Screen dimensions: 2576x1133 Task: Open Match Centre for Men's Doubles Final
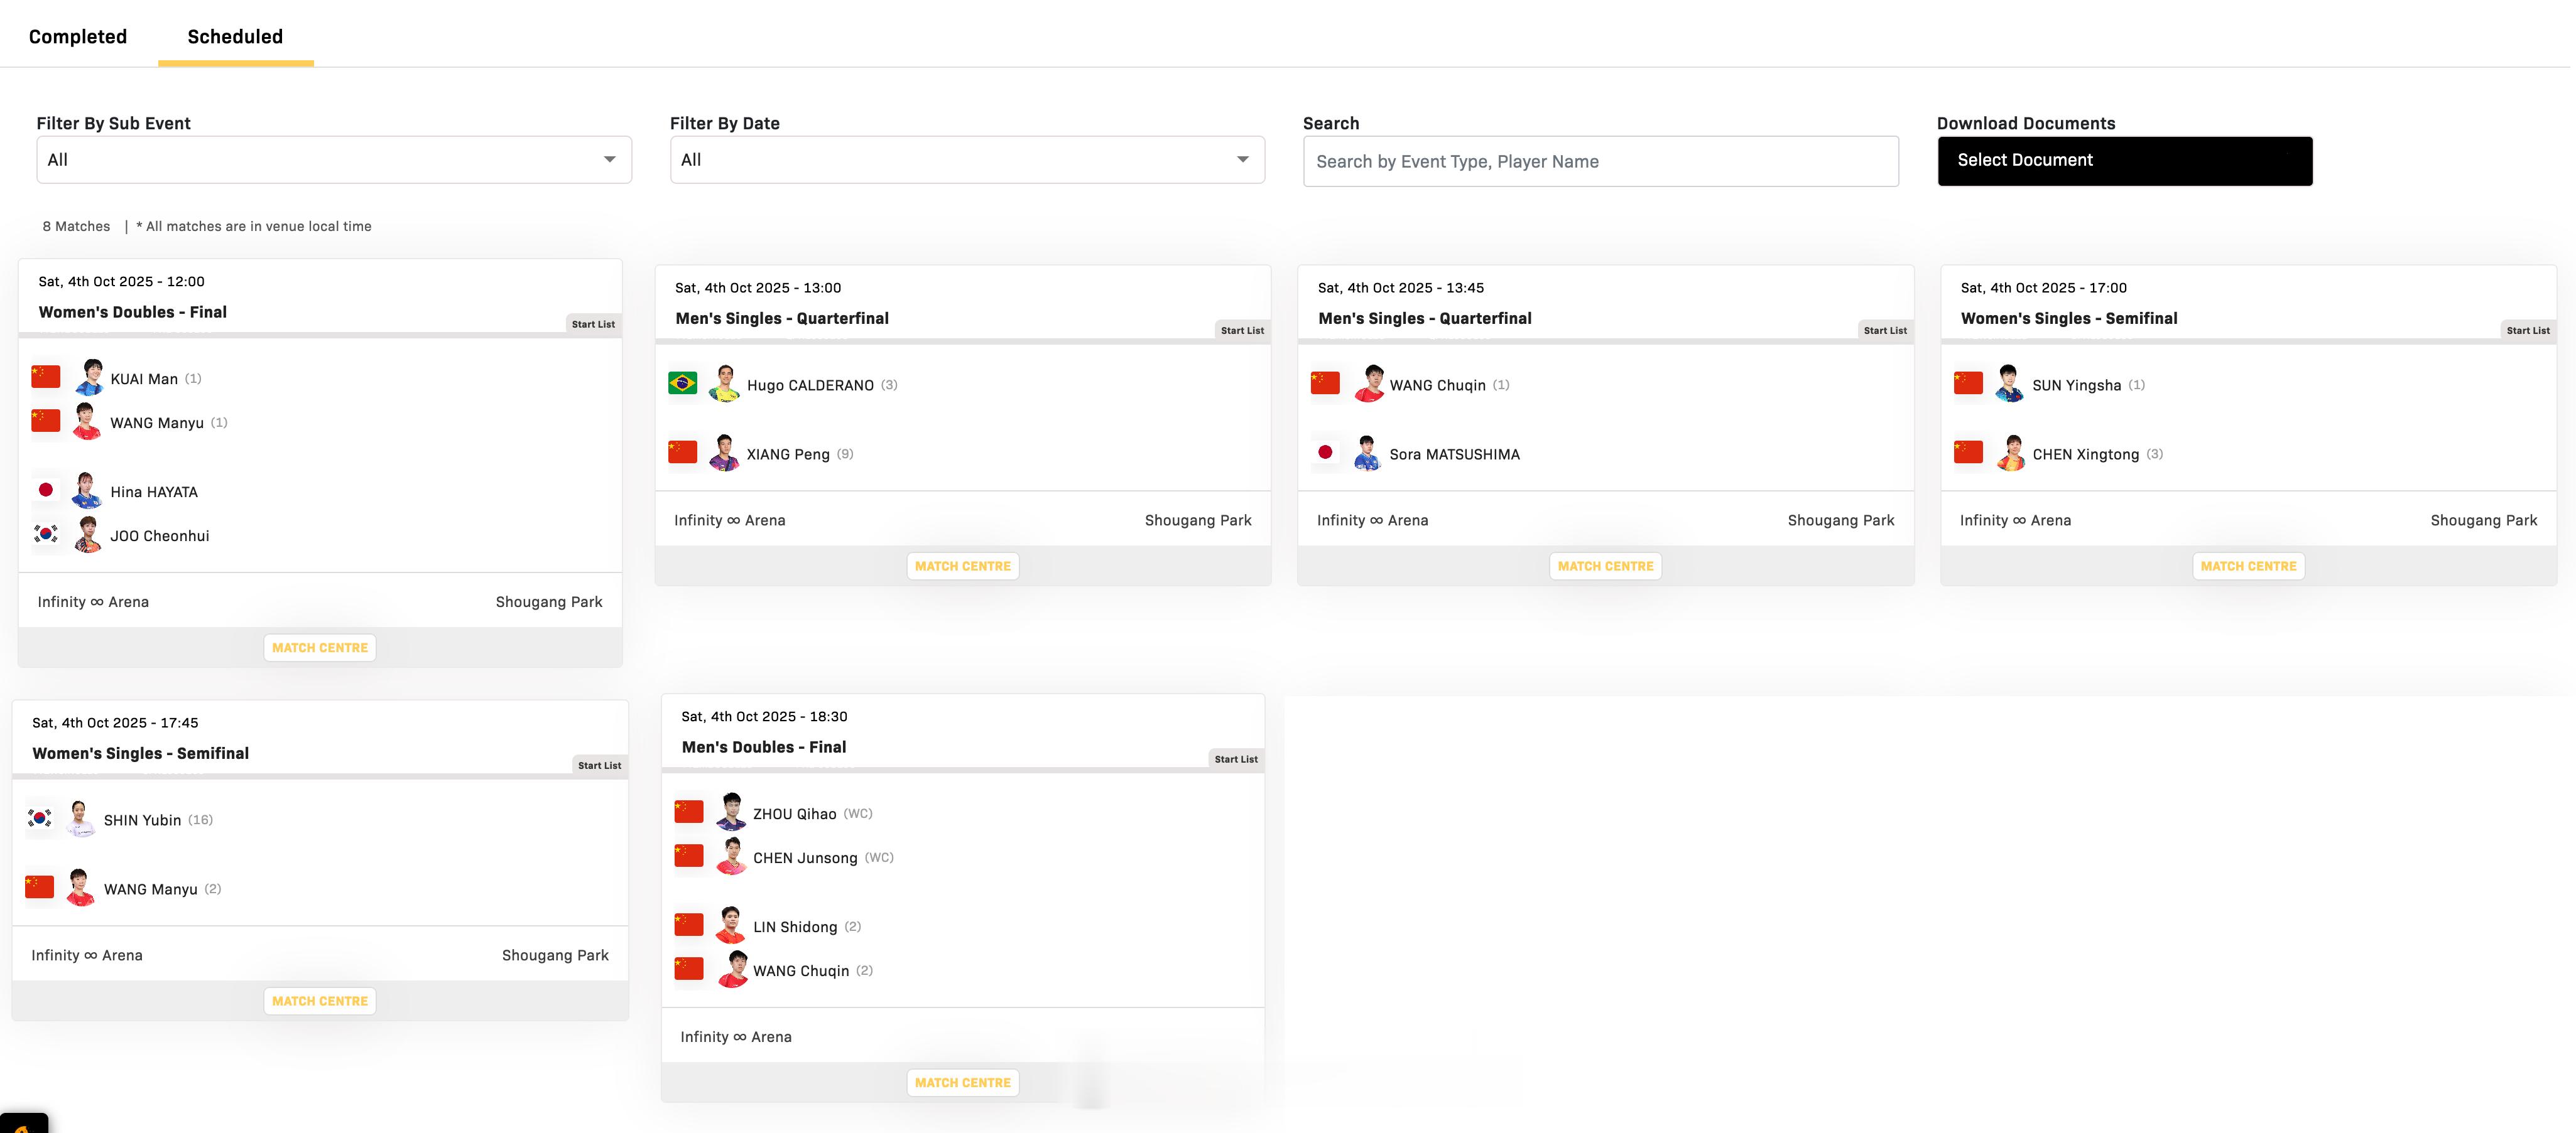pos(962,1082)
